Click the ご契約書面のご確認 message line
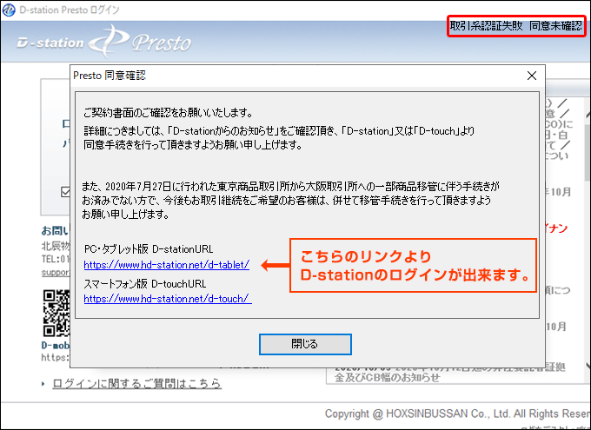The image size is (591, 430). click(x=168, y=114)
